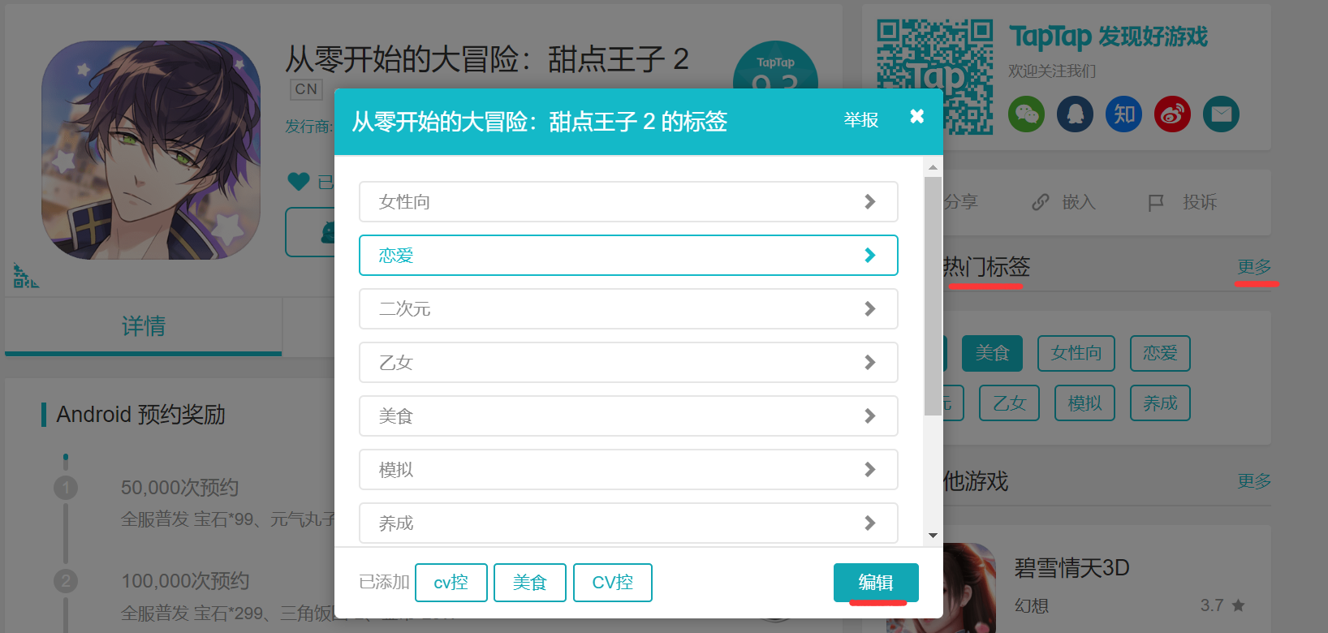Select hot tag 养成 in sidebar

[x=1160, y=403]
